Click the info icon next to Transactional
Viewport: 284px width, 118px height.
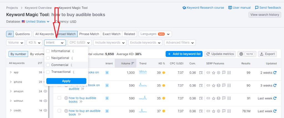coord(73,72)
